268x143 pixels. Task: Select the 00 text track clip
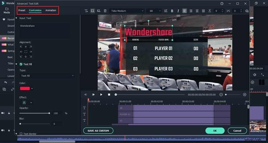point(174,108)
